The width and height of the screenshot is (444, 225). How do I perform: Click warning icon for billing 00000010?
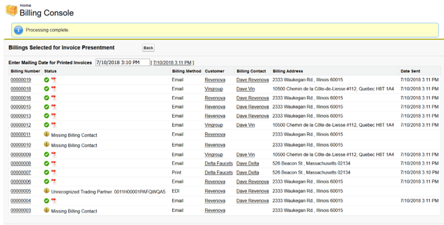(x=46, y=145)
